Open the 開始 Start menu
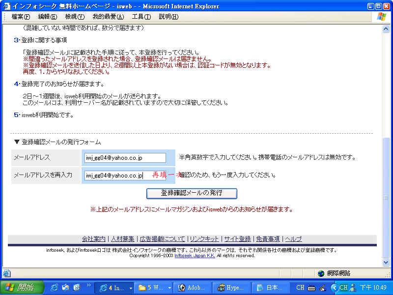The width and height of the screenshot is (393, 295). tap(22, 288)
